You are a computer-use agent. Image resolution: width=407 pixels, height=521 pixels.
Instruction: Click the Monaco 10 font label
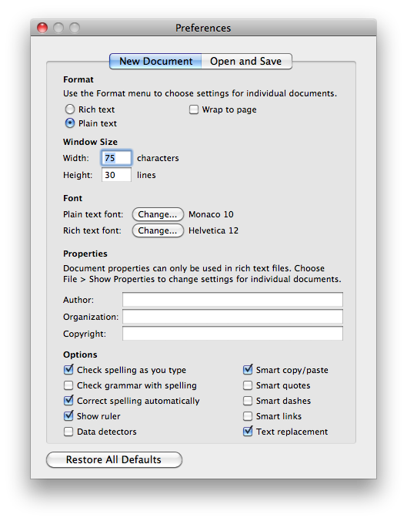tap(211, 214)
